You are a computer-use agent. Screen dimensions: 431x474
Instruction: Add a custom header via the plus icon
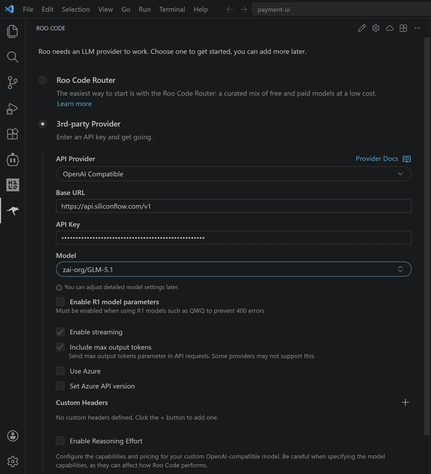(x=405, y=402)
